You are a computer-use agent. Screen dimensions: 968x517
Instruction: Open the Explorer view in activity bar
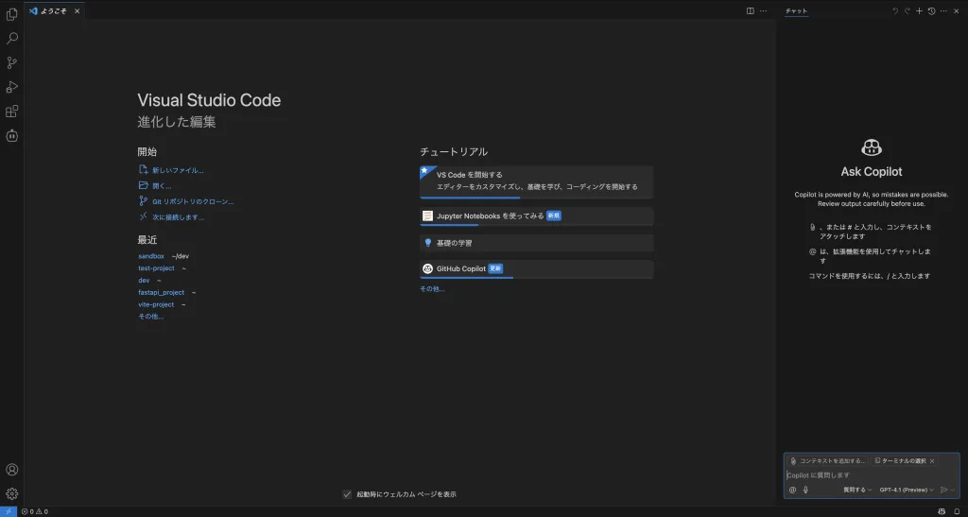pos(11,13)
